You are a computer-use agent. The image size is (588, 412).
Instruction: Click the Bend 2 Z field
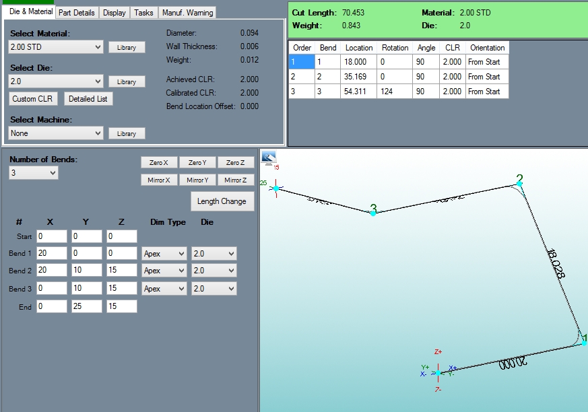122,270
